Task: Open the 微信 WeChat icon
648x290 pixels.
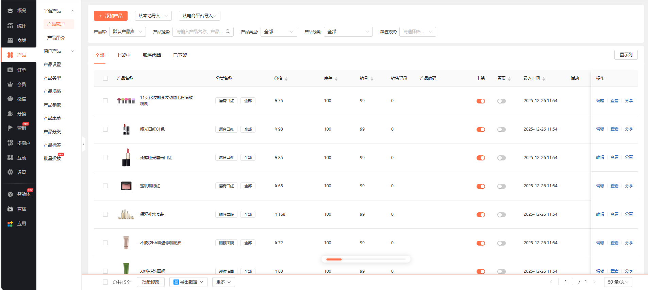Action: coord(10,99)
